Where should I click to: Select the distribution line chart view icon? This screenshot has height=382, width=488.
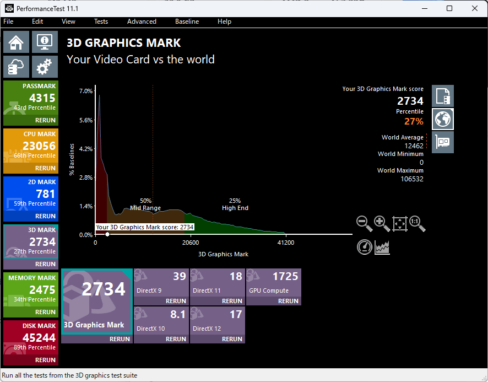(382, 247)
